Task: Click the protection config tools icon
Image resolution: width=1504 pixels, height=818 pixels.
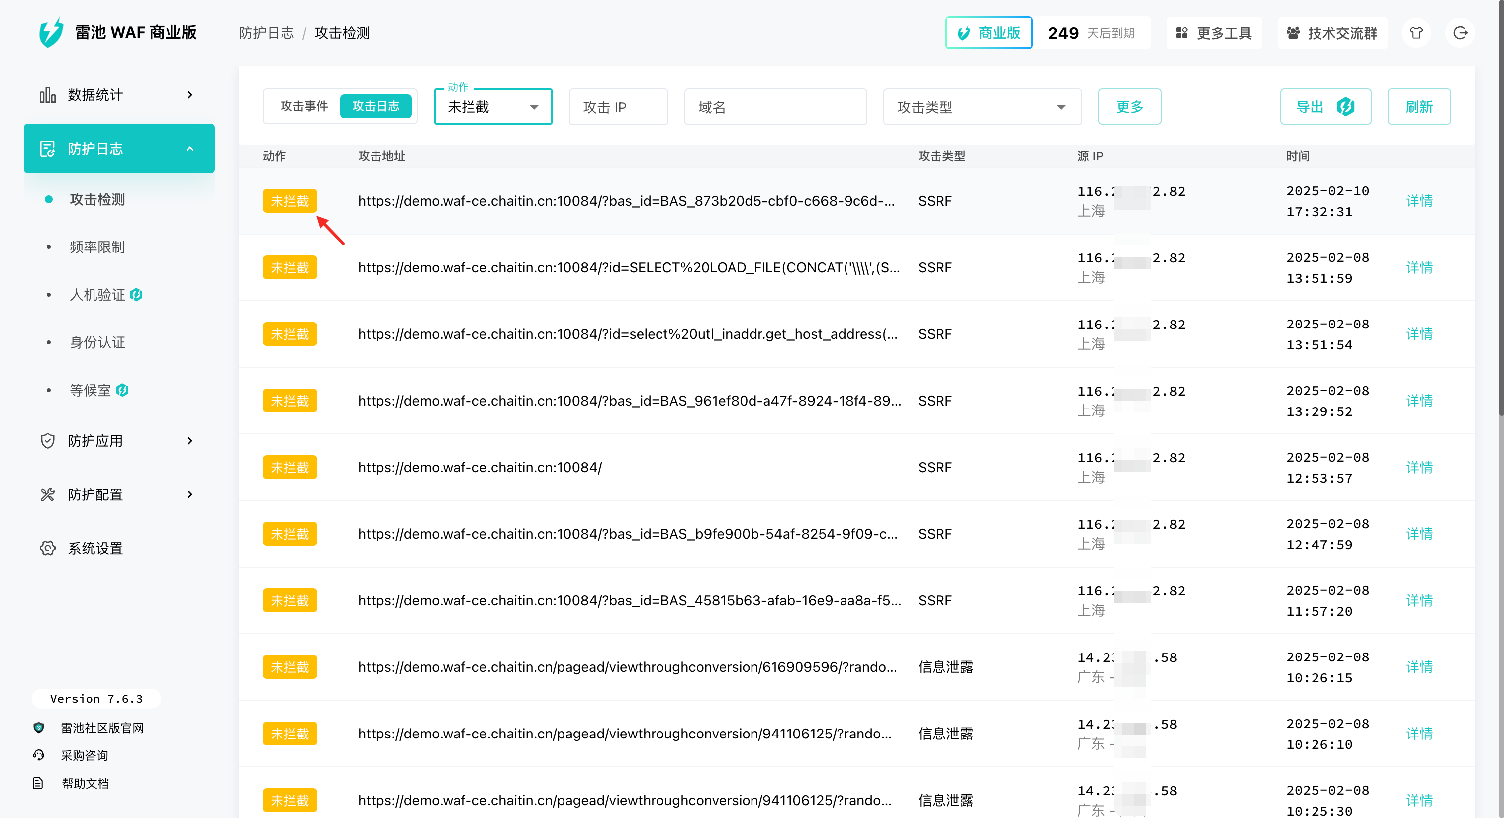Action: click(47, 494)
